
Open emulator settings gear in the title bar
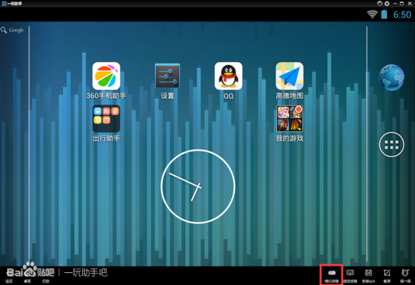point(387,4)
